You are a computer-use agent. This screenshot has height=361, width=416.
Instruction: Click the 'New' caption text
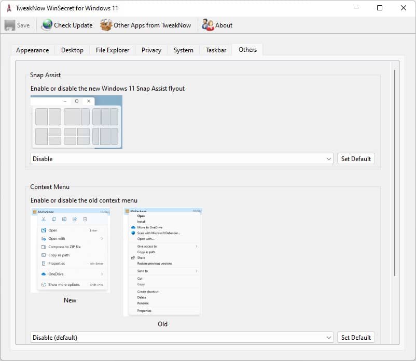tap(70, 300)
